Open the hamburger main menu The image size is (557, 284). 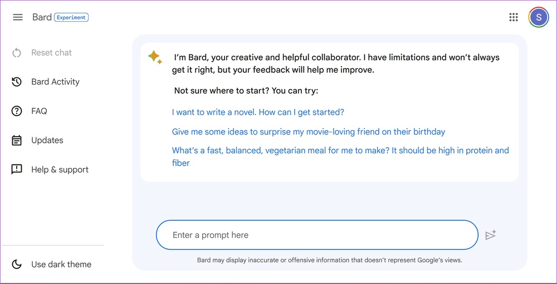pos(18,17)
